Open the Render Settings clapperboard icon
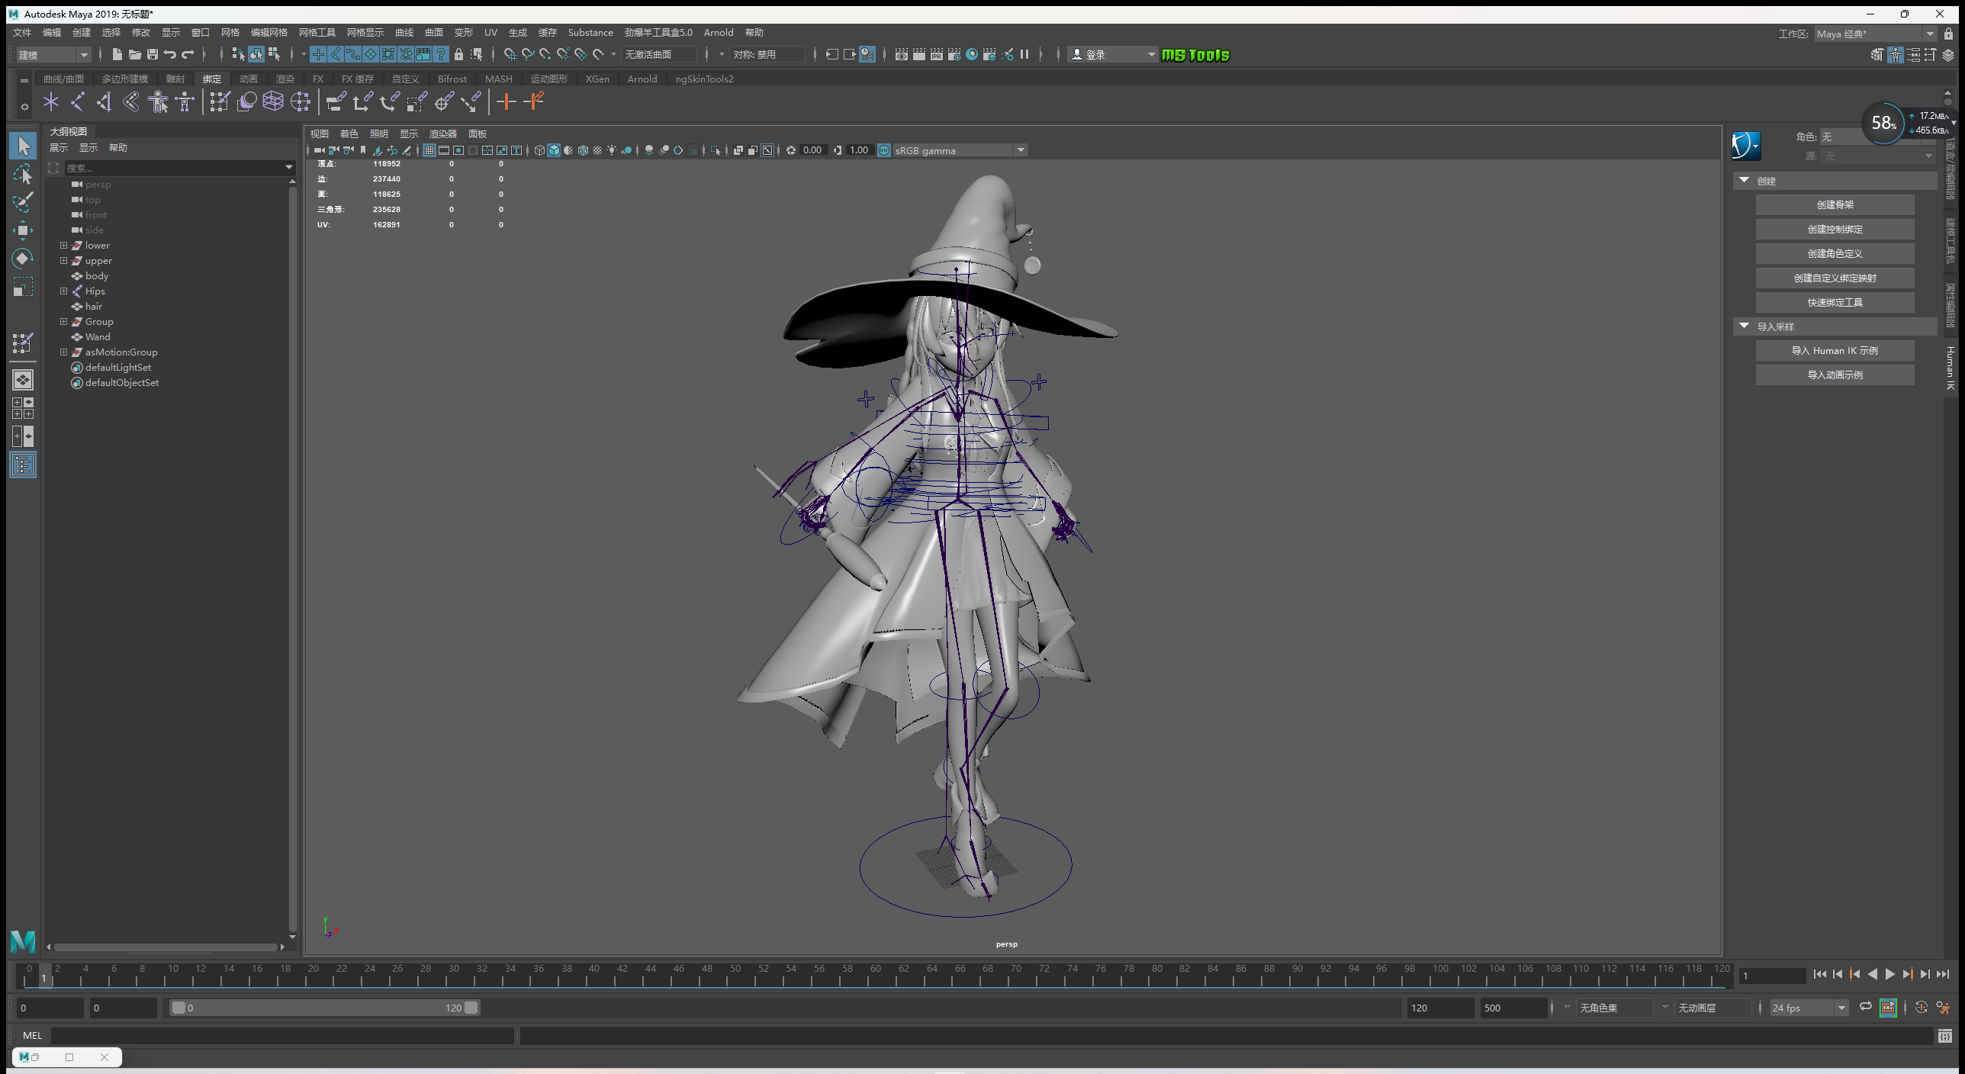Image resolution: width=1965 pixels, height=1074 pixels. [x=954, y=54]
